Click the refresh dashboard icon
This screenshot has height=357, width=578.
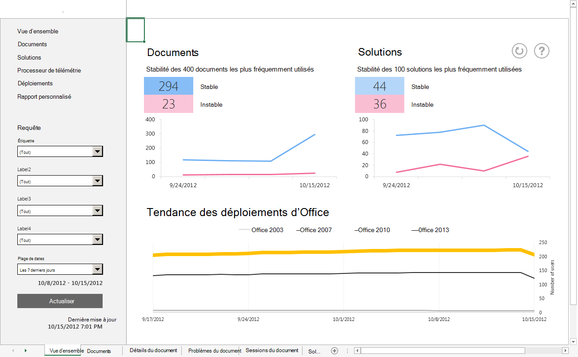click(519, 51)
